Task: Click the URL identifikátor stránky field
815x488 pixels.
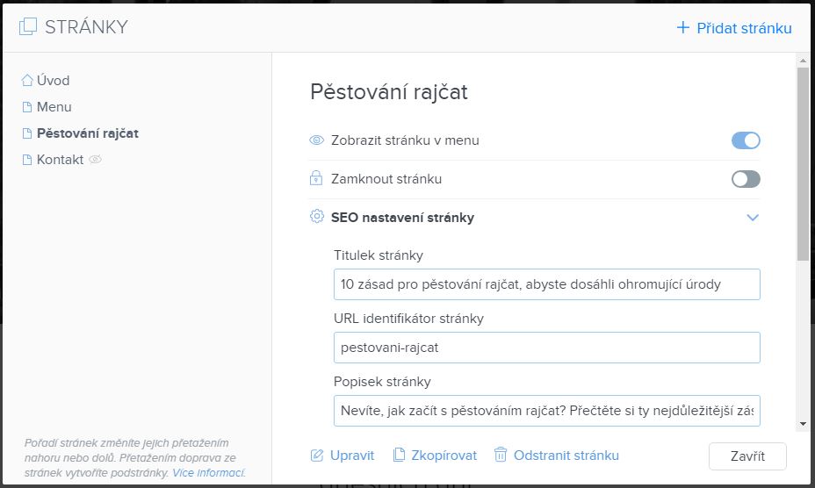Action: coord(547,348)
